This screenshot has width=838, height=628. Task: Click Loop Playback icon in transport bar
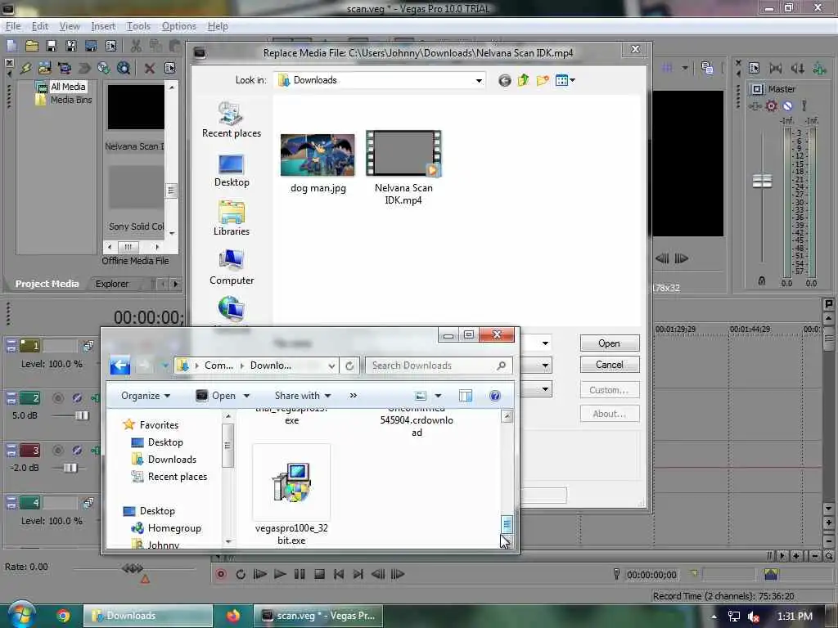241,574
